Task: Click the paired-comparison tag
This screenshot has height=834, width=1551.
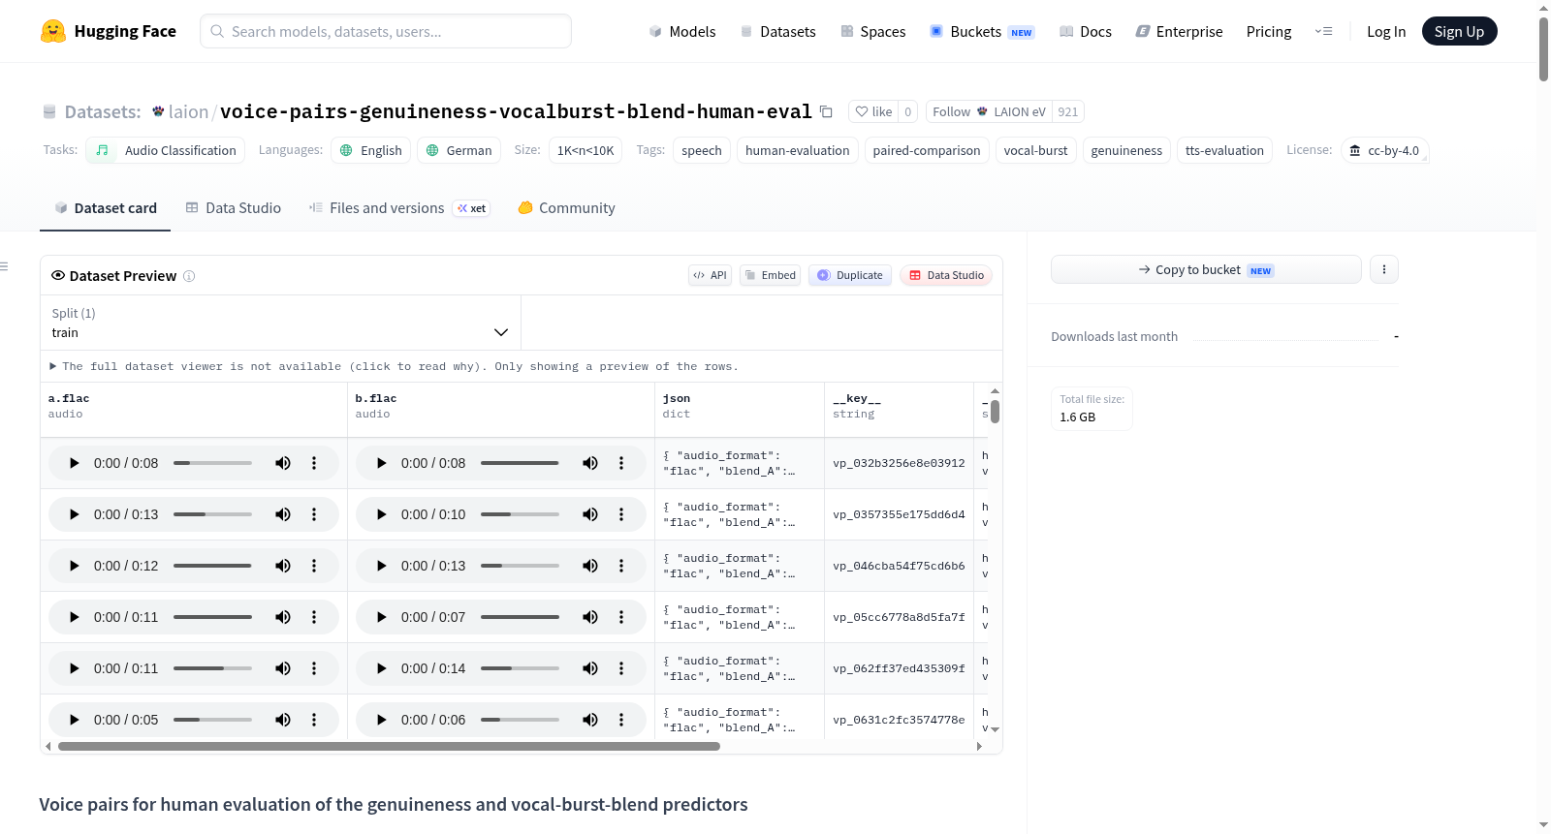Action: tap(927, 150)
